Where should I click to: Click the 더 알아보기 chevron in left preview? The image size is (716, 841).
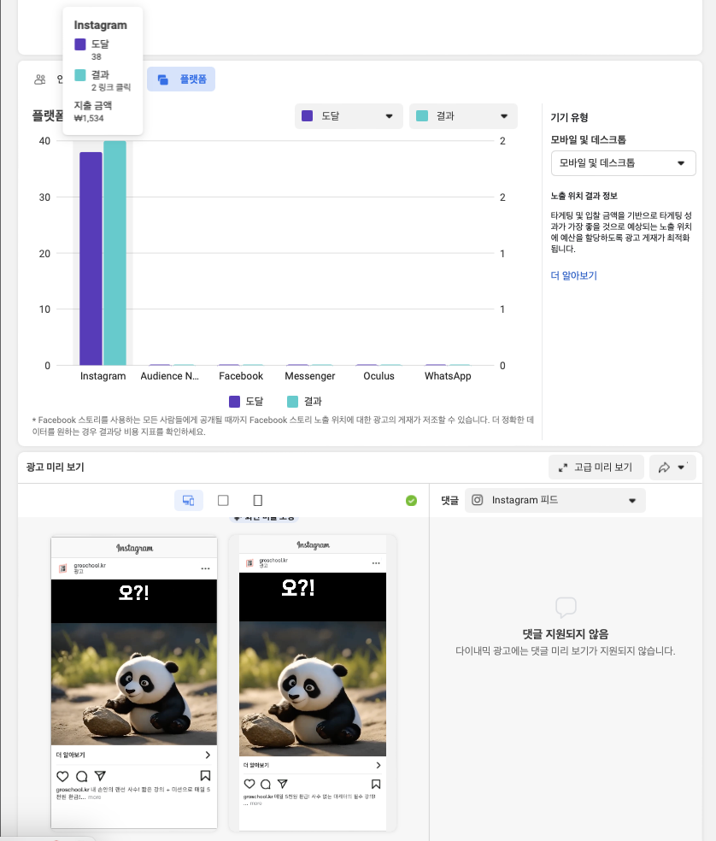208,755
